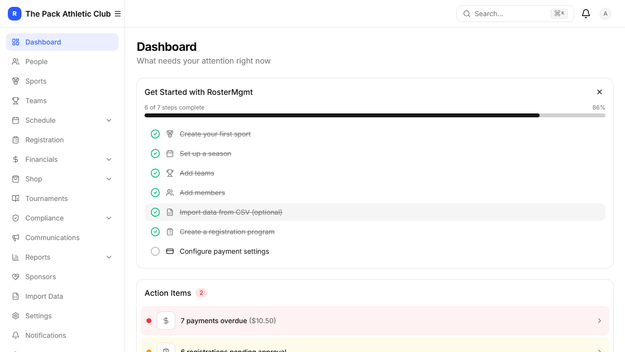Viewport: 625px width, 352px height.
Task: Toggle the check circle for Set up a season
Action: point(155,154)
